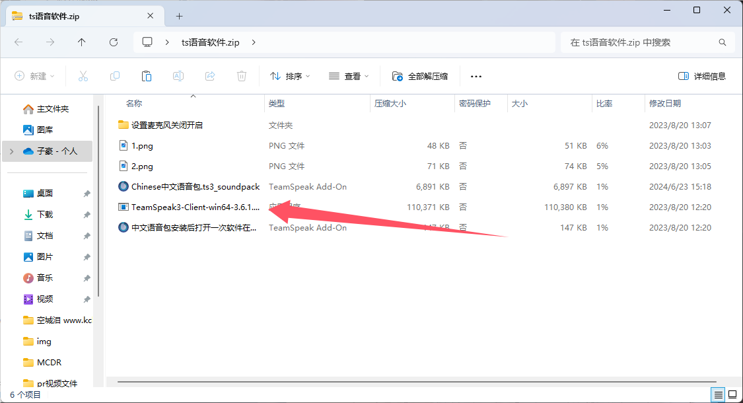Open 桌面 in sidebar

click(38, 194)
